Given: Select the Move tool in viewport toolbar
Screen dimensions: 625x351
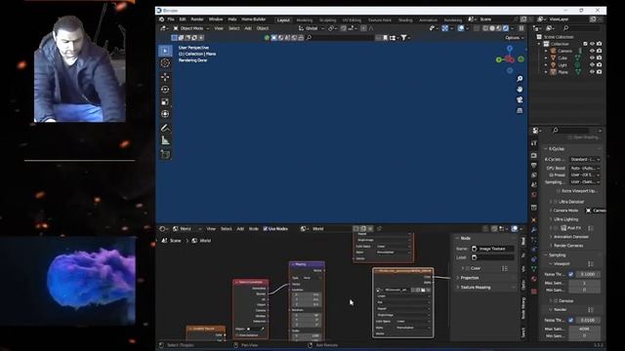Looking at the screenshot, I should (x=165, y=77).
